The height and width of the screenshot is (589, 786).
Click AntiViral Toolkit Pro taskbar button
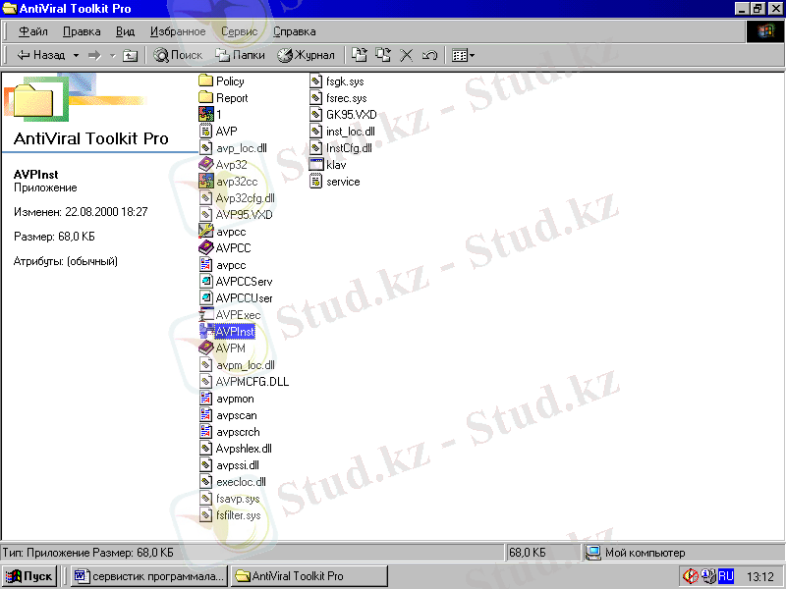309,576
